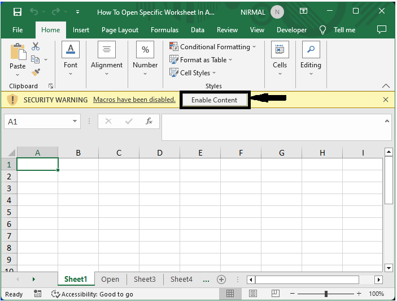Click the zoom slider handle
Viewport: 397px width, 301px height.
click(x=326, y=294)
